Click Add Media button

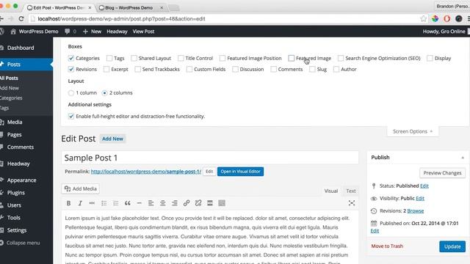point(81,189)
